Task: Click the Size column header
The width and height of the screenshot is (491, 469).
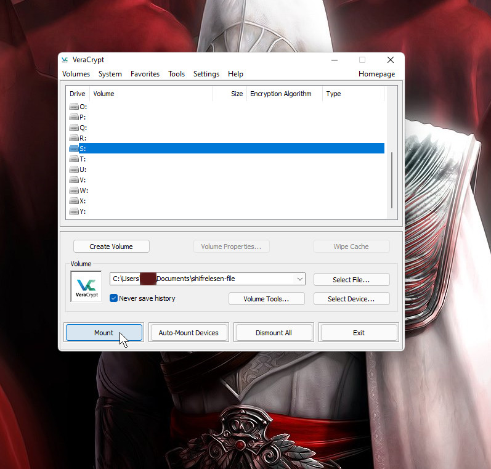Action: tap(230, 94)
